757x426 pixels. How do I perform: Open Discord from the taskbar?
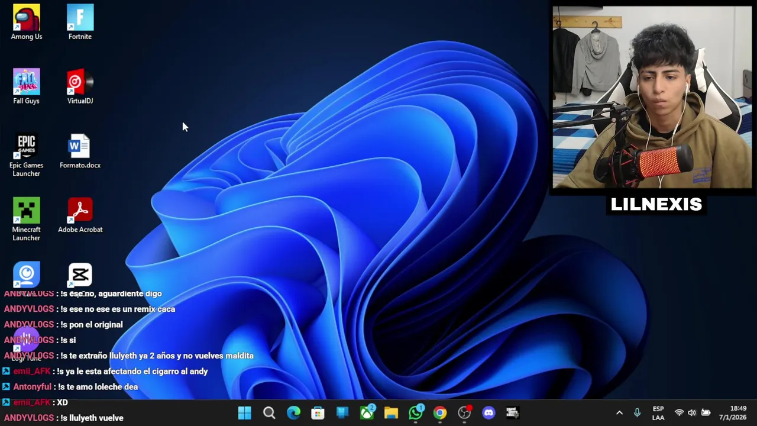point(489,412)
